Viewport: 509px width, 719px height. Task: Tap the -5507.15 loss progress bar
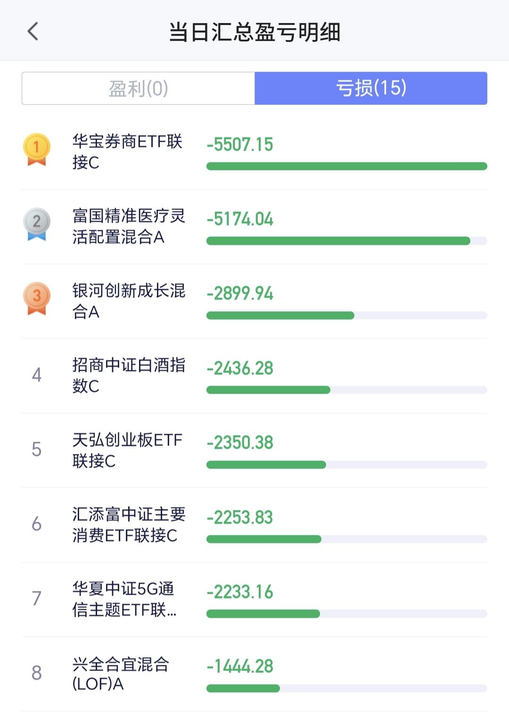point(347,166)
